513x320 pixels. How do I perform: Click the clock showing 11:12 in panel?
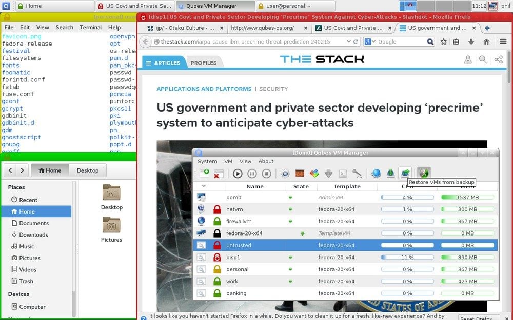[x=479, y=6]
